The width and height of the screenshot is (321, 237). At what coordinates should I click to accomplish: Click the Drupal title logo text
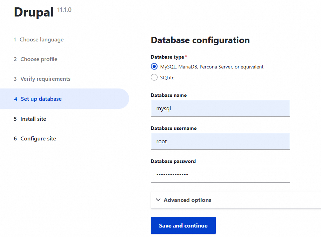(34, 12)
